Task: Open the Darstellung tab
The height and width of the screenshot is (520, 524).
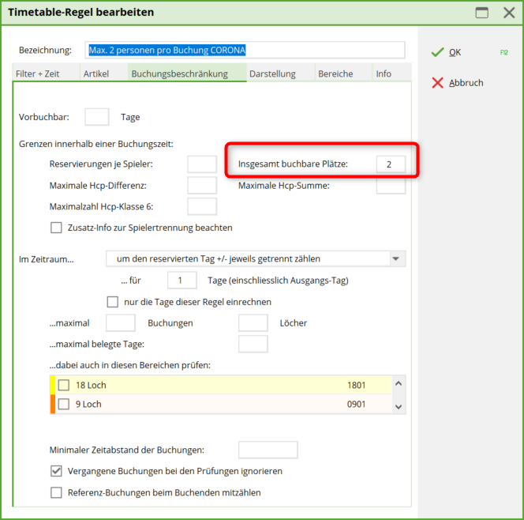Action: coord(272,74)
